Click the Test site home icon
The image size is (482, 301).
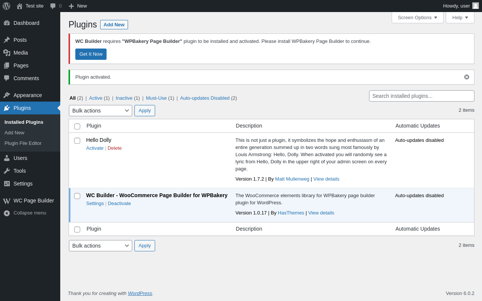pos(20,6)
